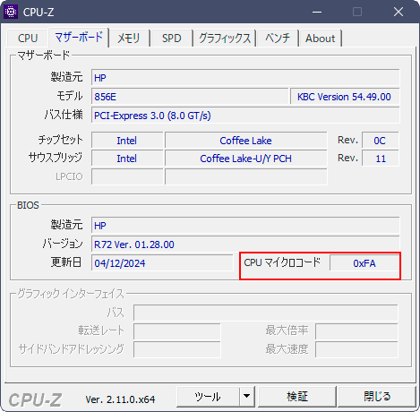Image resolution: width=420 pixels, height=412 pixels.
Task: Click the PCI-Express 3.0 (8.0 GT/s) field
Action: tap(245, 116)
